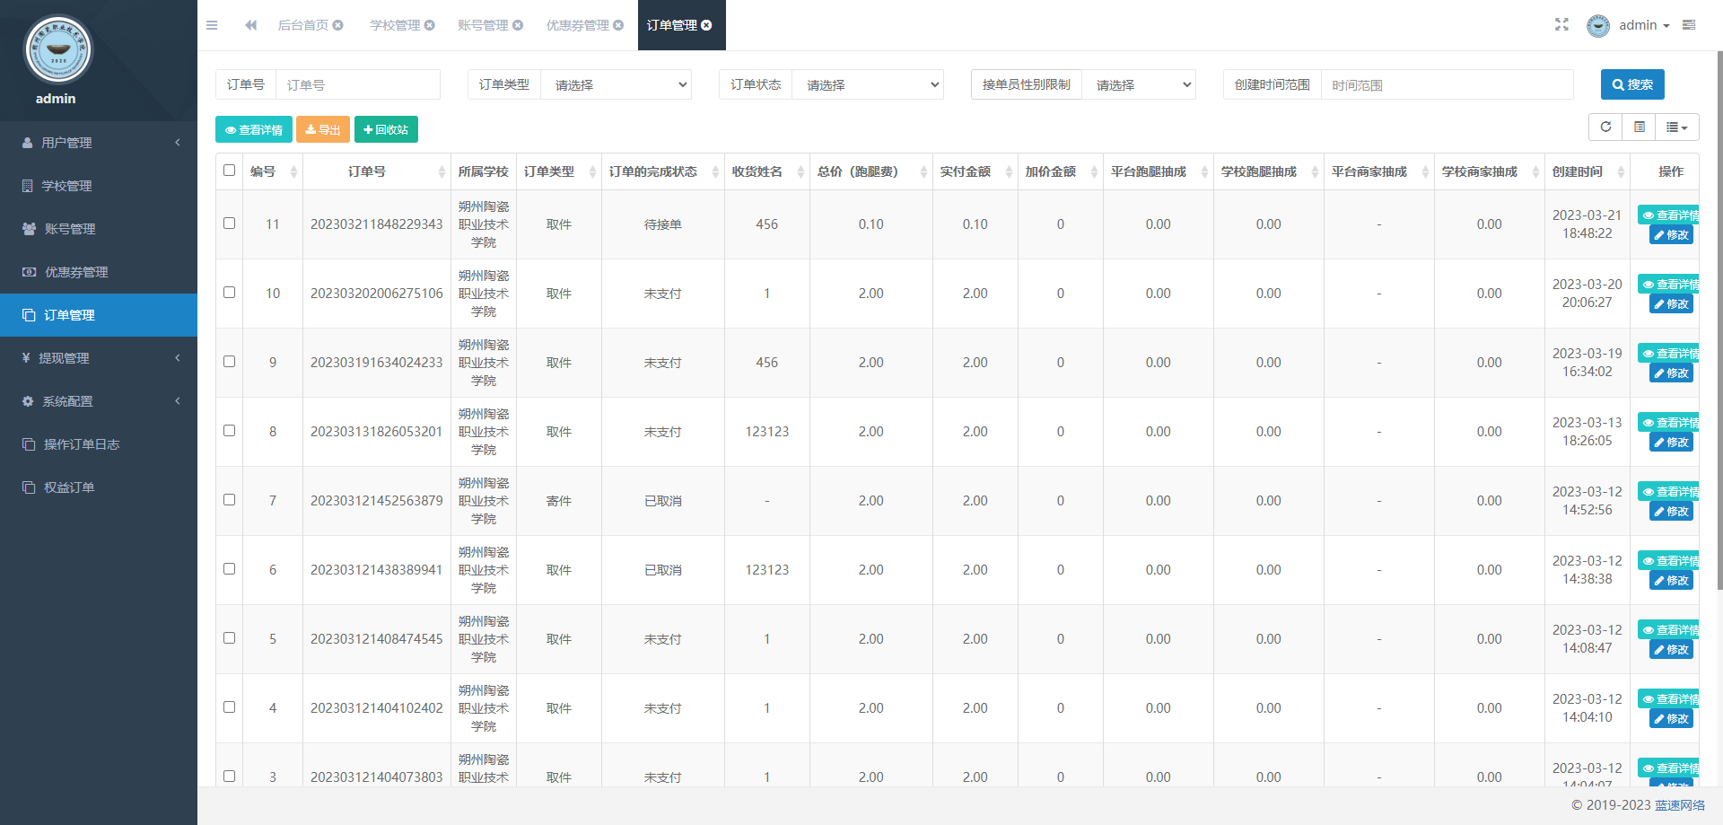The width and height of the screenshot is (1723, 825).
Task: Click the double-left tab scroll arrow
Action: [x=251, y=25]
